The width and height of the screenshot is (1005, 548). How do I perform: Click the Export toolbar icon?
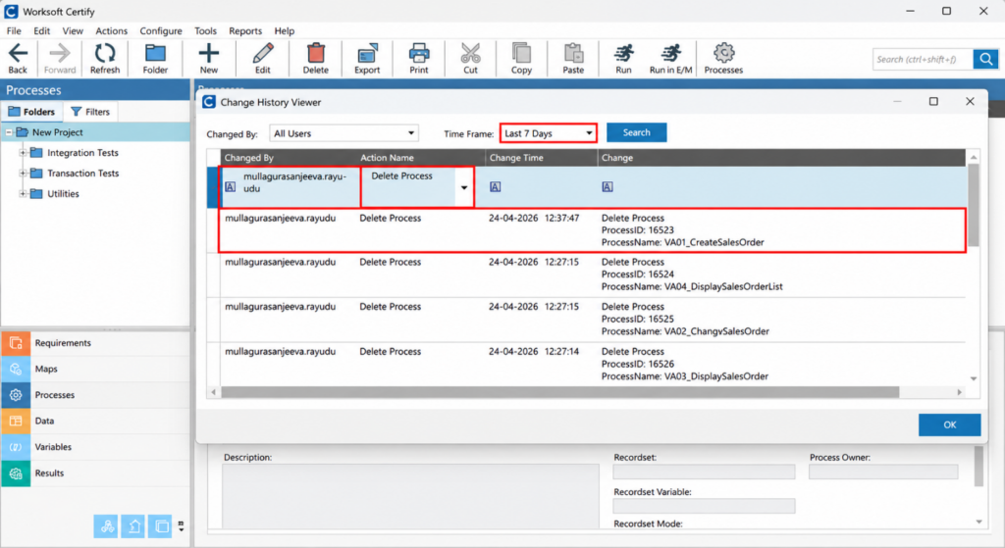coord(367,58)
